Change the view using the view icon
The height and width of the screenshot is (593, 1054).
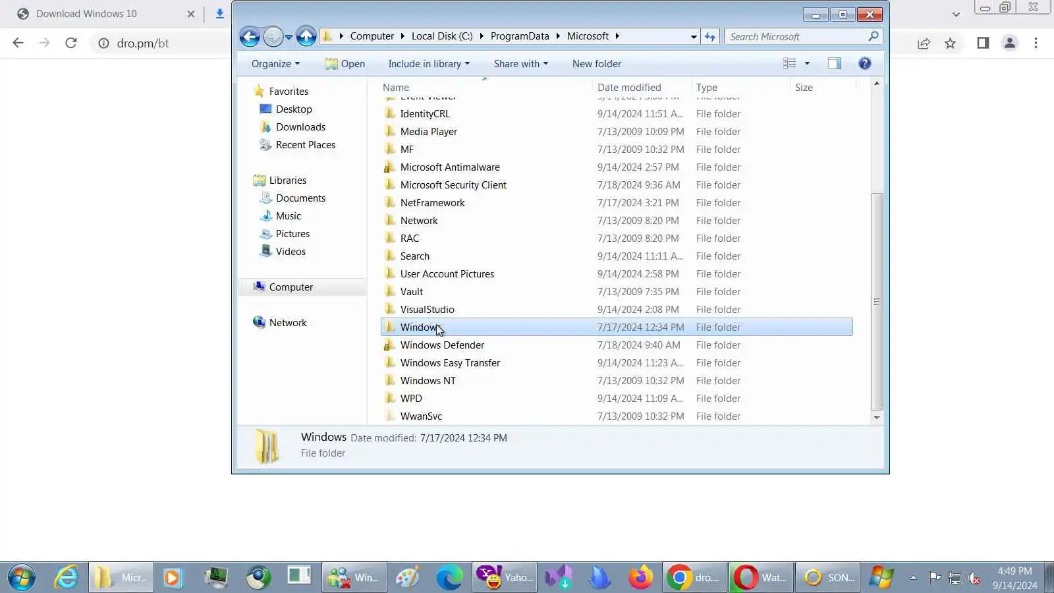coord(790,63)
